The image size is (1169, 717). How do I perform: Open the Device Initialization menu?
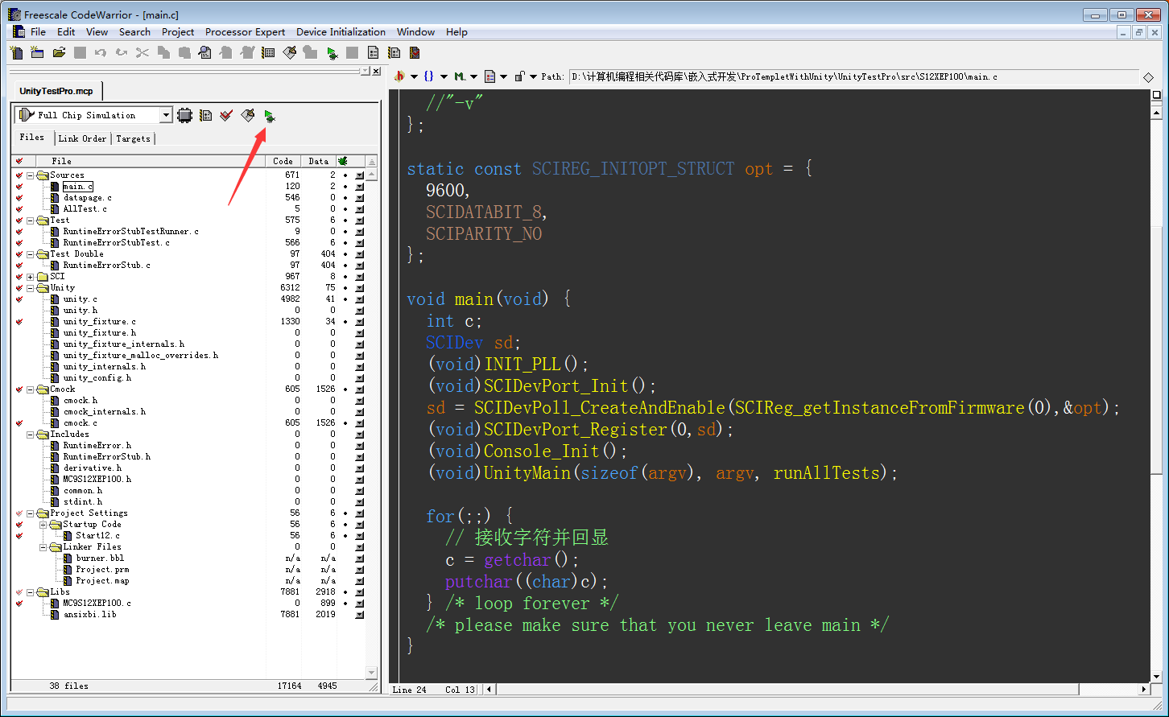pyautogui.click(x=341, y=32)
